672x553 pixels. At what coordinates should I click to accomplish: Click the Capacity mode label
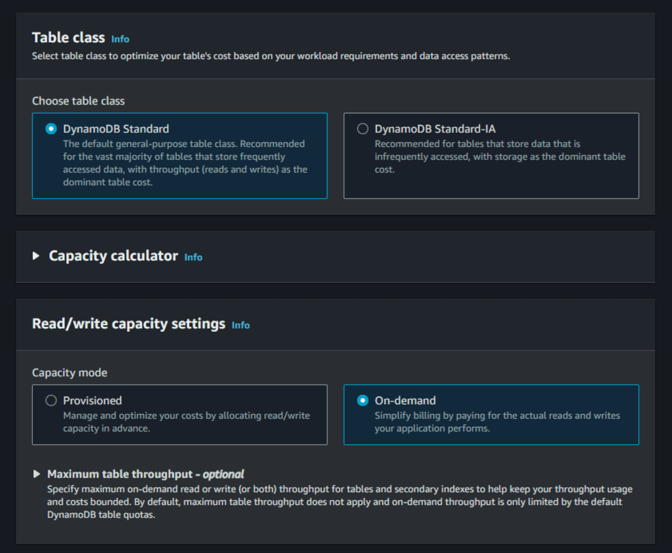point(70,373)
